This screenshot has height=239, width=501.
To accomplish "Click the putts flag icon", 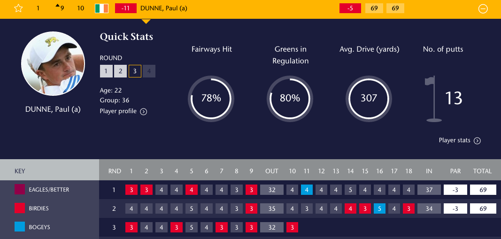I will [433, 100].
